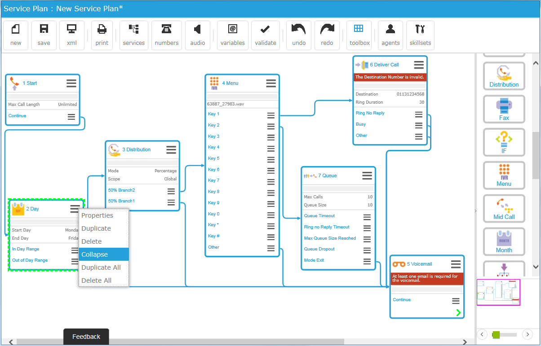Viewport: 541px width, 346px height.
Task: Select Collapse in the context menu
Action: pos(104,254)
